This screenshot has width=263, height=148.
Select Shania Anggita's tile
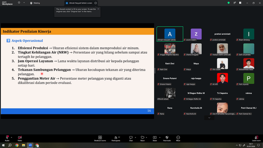(196, 49)
